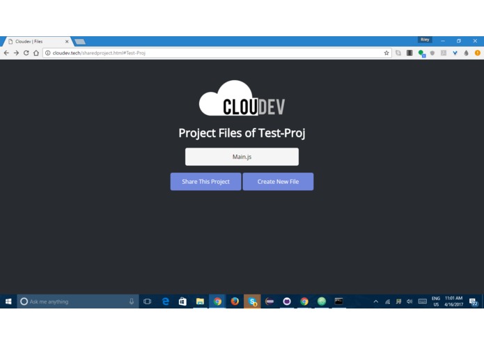Open the Action Center notifications icon
The height and width of the screenshot is (344, 484).
click(x=474, y=302)
